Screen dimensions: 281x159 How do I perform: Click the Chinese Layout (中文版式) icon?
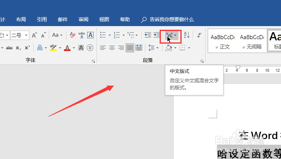(x=169, y=35)
